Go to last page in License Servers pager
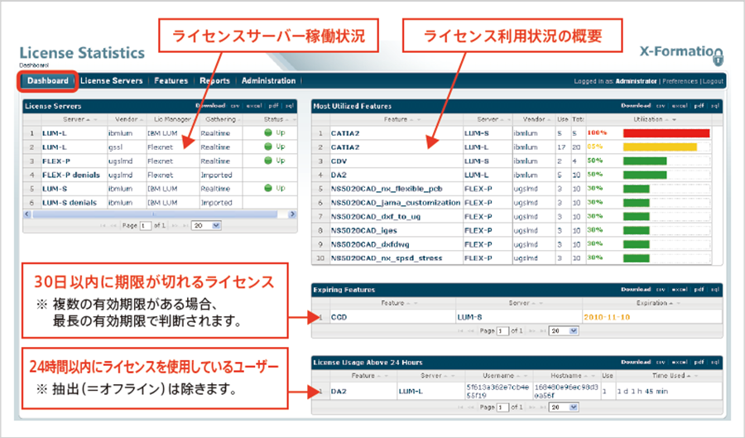 pyautogui.click(x=185, y=226)
